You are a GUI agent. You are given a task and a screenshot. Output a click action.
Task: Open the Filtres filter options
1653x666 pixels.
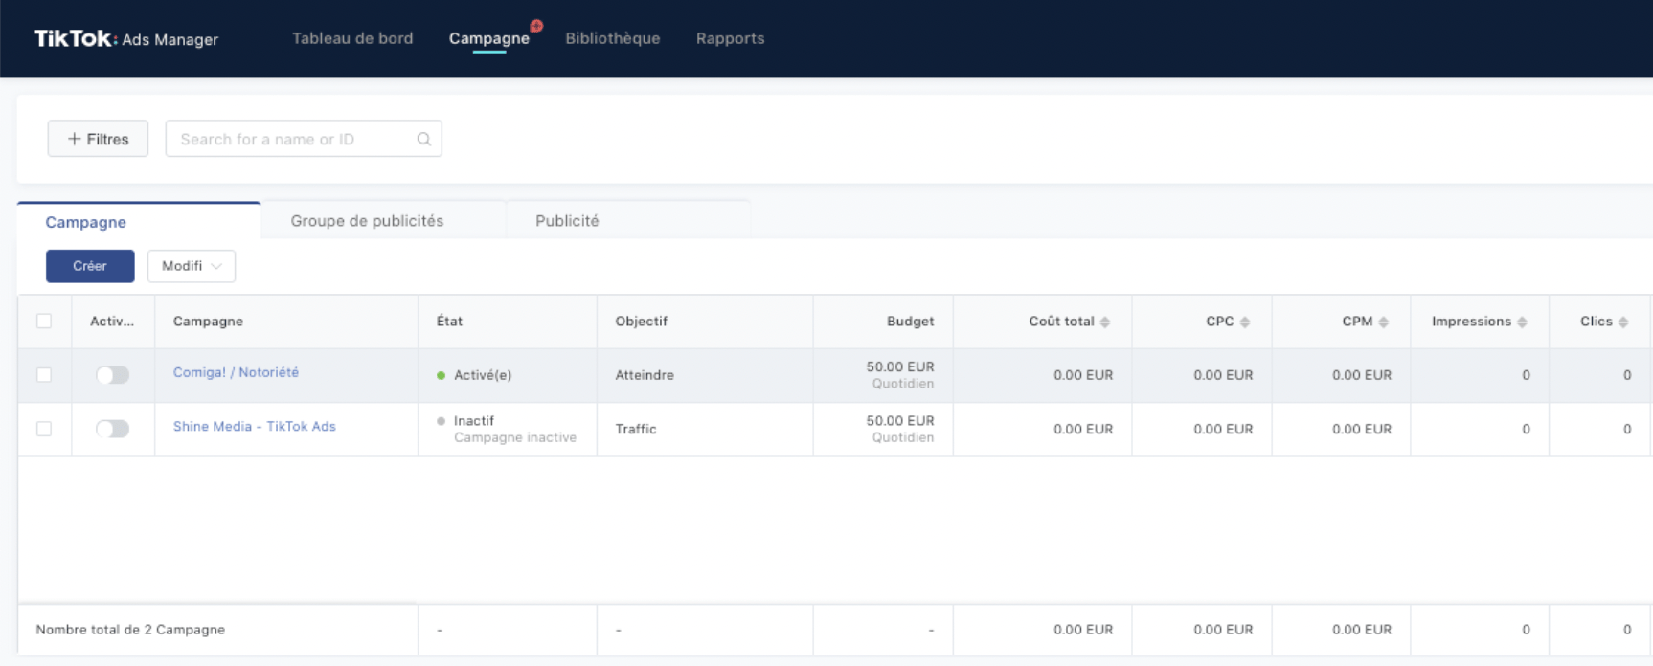98,139
